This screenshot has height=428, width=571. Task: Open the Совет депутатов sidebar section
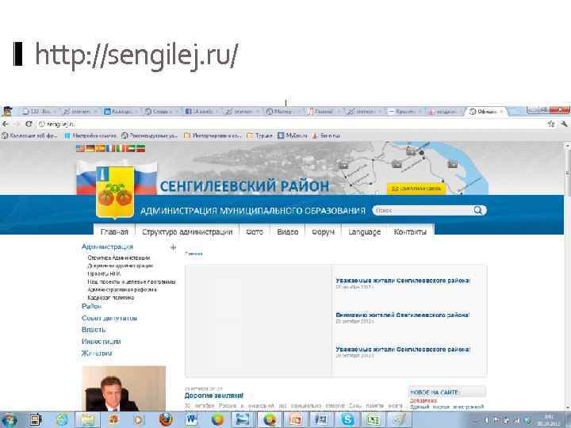109,318
